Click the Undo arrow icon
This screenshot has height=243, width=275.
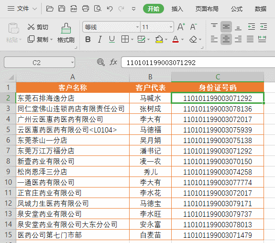point(110,9)
